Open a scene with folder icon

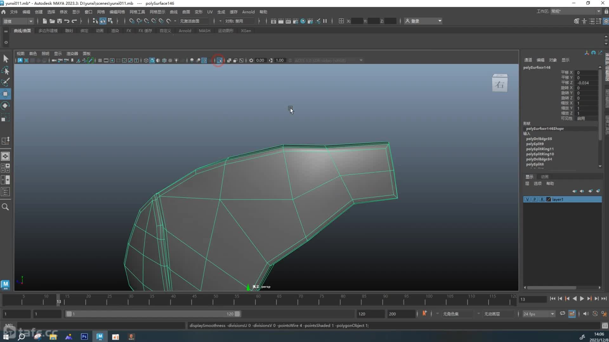(x=52, y=21)
